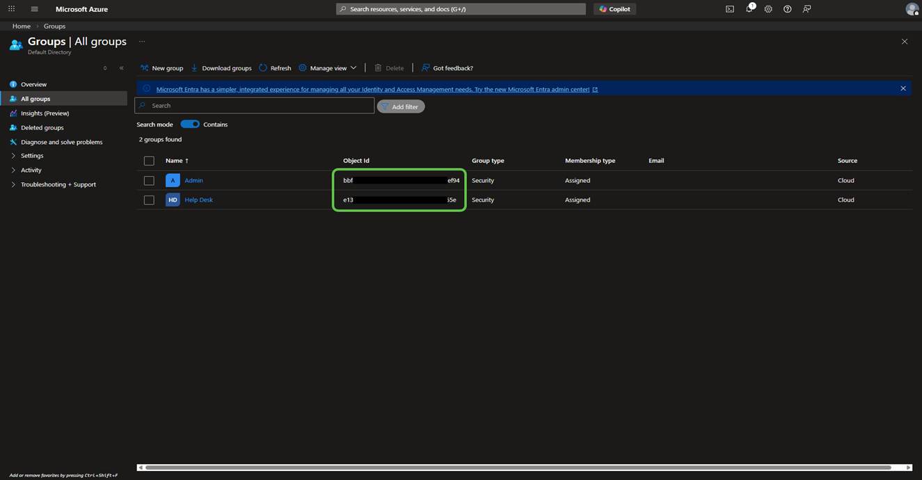Click Download groups
Screen dimensions: 922x480
(221, 68)
